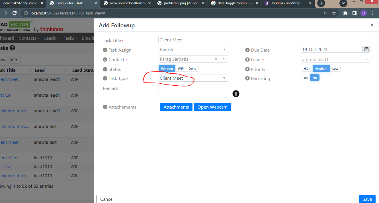Click info icon beside Contact label

[x=105, y=60]
